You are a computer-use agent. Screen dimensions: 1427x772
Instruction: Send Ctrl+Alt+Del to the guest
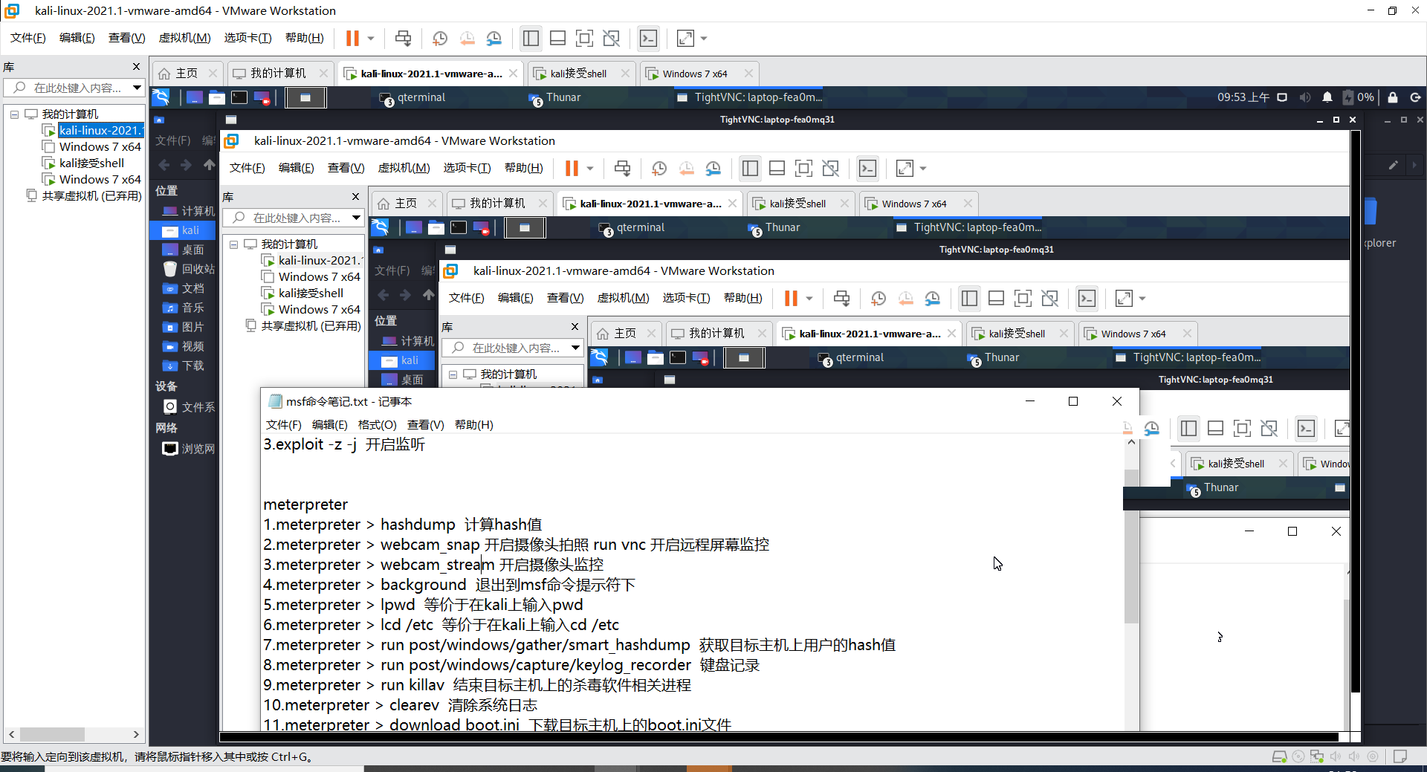(x=402, y=38)
